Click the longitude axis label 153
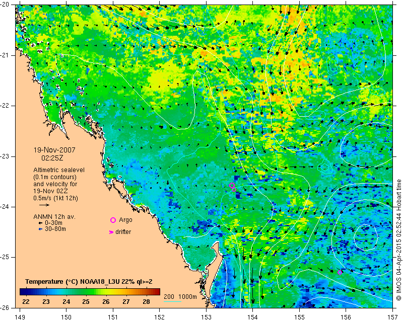The width and height of the screenshot is (403, 322). pos(206,317)
